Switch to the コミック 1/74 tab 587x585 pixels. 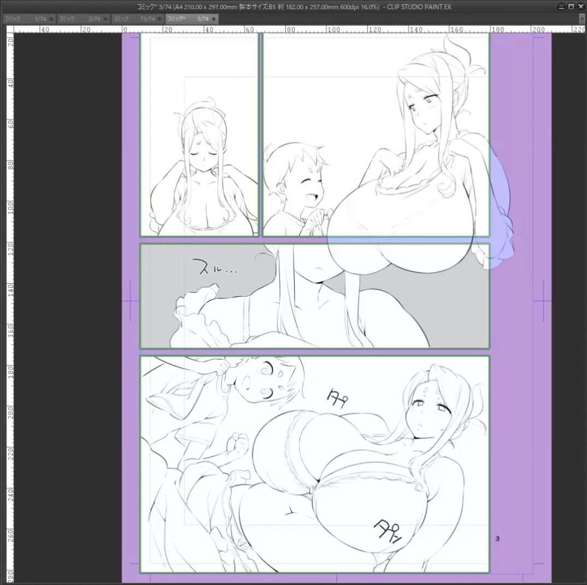tap(25, 19)
